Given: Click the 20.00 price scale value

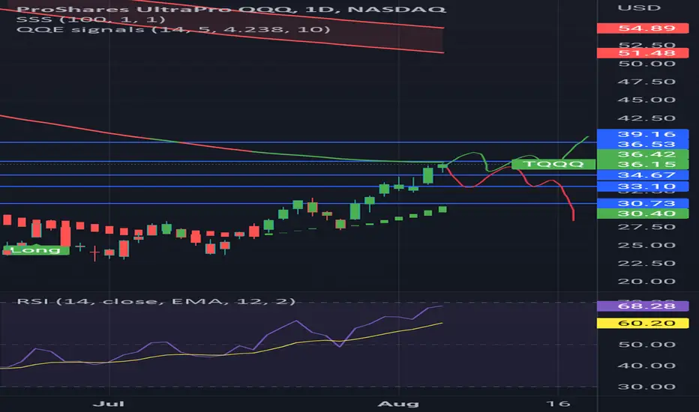Looking at the screenshot, I should 646,282.
